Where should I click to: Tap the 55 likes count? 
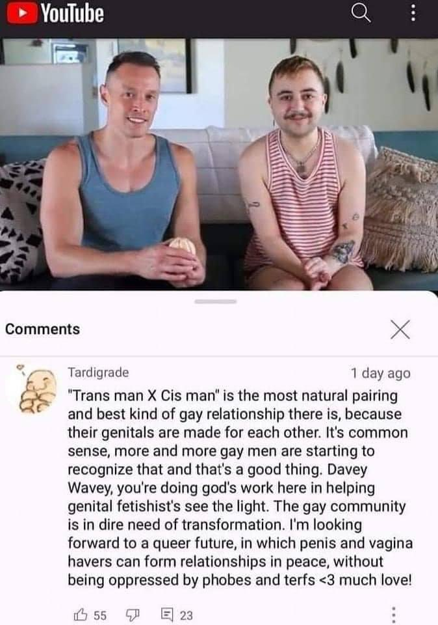[100, 615]
